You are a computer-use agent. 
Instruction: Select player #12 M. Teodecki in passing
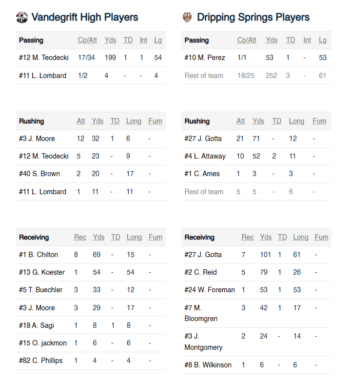(43, 58)
